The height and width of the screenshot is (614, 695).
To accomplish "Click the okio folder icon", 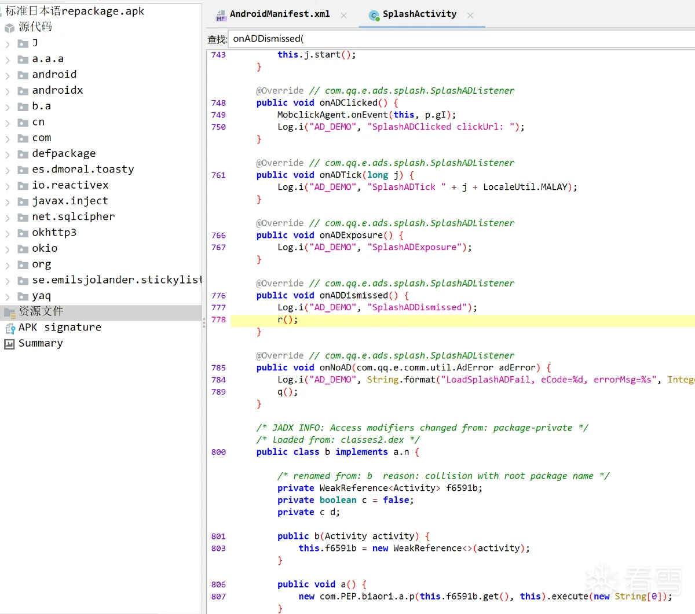I will point(23,249).
